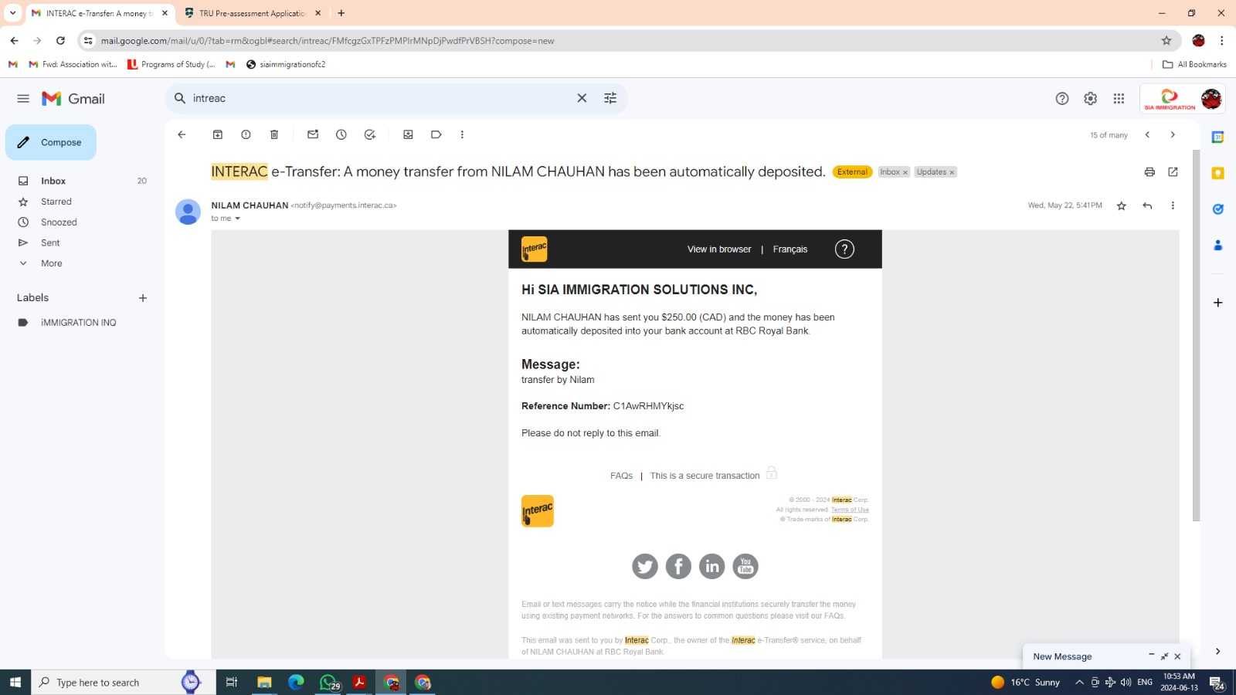Star the NILAM CHAUHAN message
1236x695 pixels.
click(x=1122, y=205)
